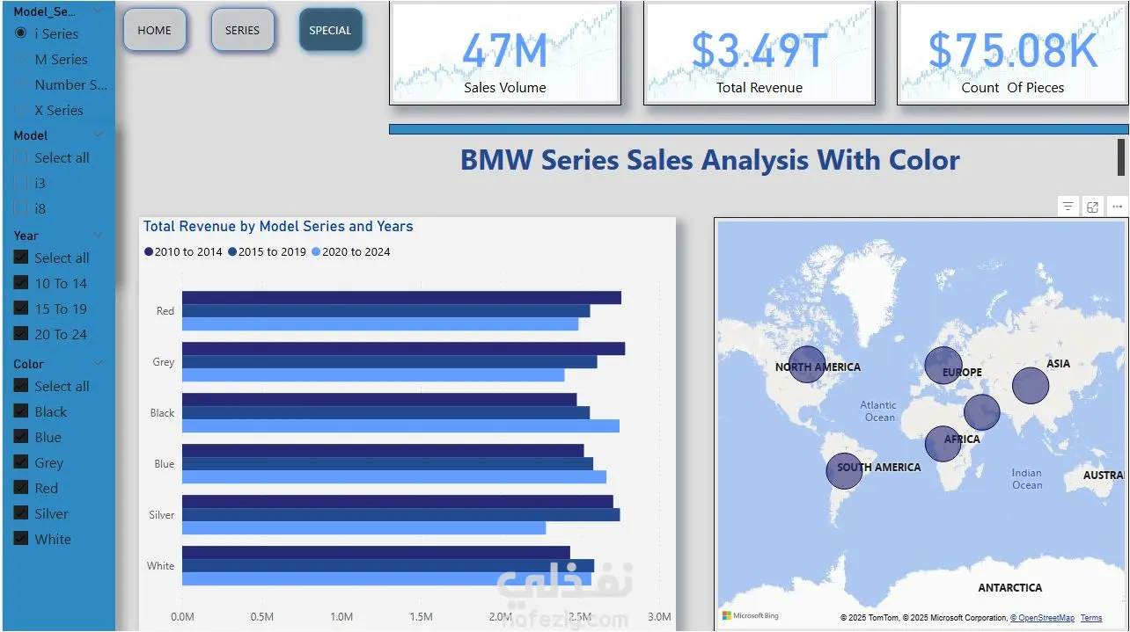Check the i8 model checkbox
The image size is (1130, 632).
point(21,208)
